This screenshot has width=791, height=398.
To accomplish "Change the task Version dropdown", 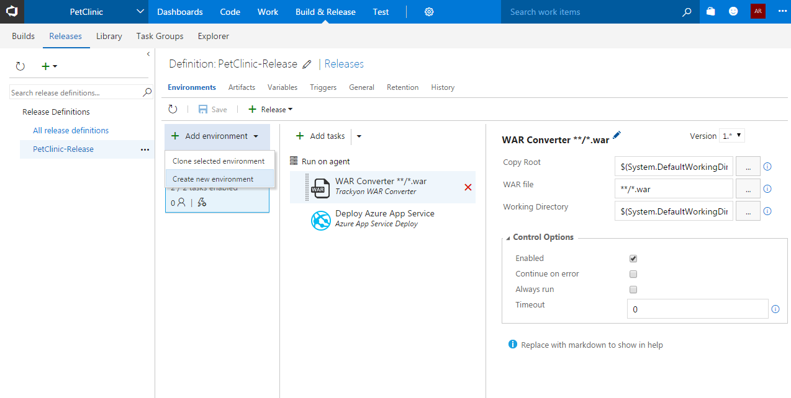I will point(732,136).
